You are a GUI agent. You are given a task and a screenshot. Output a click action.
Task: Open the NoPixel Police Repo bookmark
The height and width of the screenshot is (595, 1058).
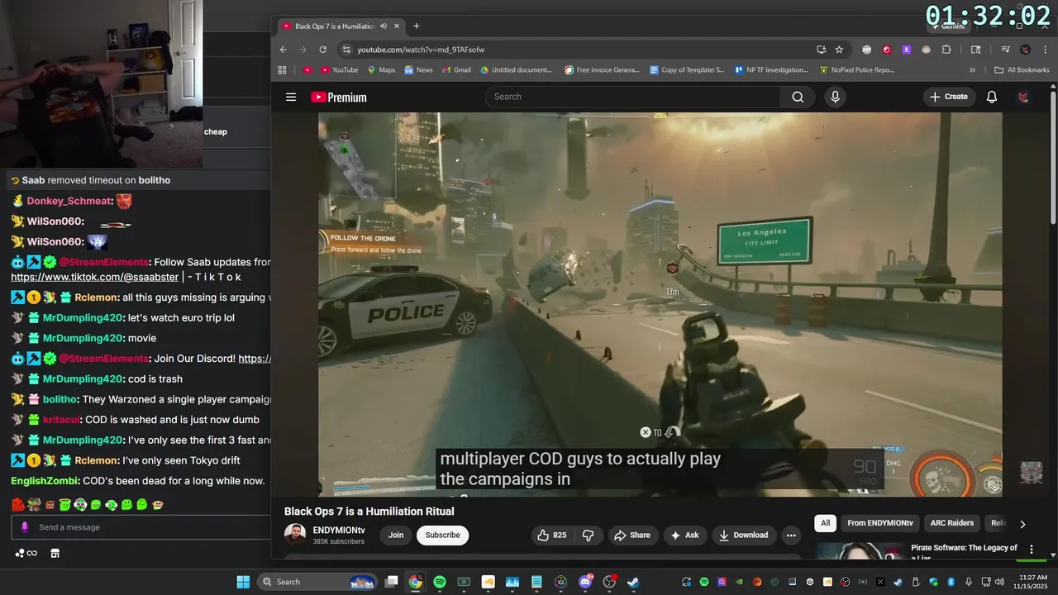(857, 70)
